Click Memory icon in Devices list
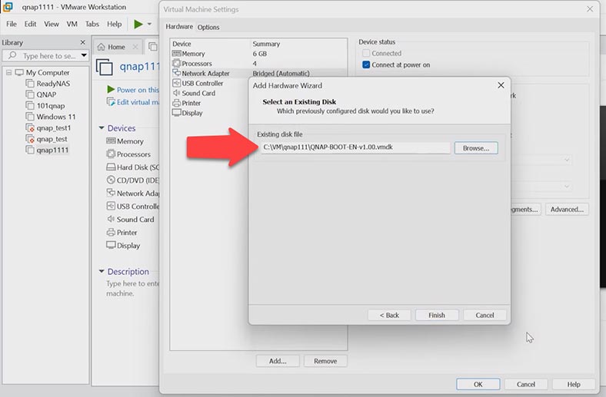Image resolution: width=606 pixels, height=397 pixels. click(111, 141)
